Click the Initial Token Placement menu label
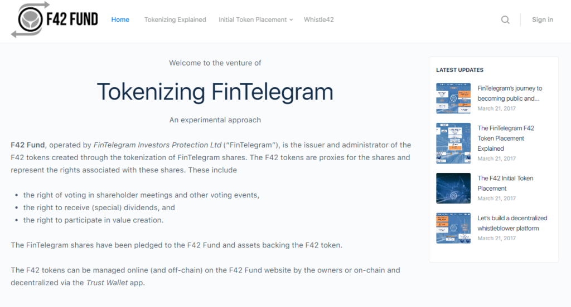571x307 pixels. (253, 19)
